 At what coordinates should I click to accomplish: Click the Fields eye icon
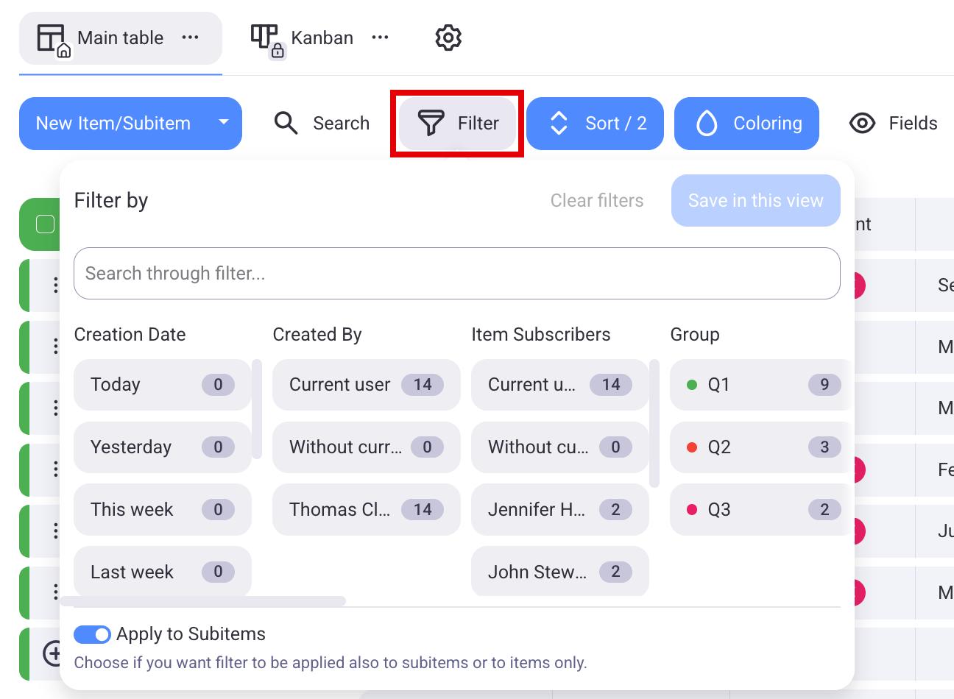(862, 123)
